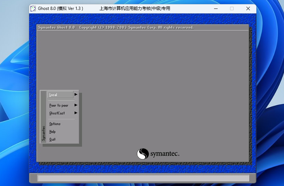Open Help in the Ghost menu
This screenshot has width=284, height=186.
pos(52,131)
